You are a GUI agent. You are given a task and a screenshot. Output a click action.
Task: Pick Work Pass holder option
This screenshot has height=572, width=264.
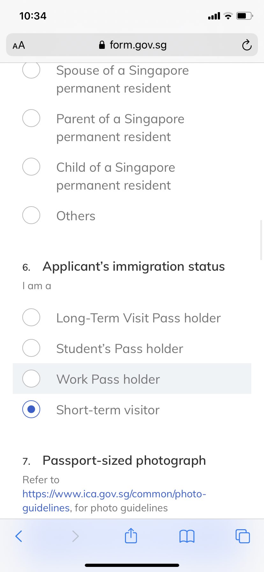coord(31,379)
